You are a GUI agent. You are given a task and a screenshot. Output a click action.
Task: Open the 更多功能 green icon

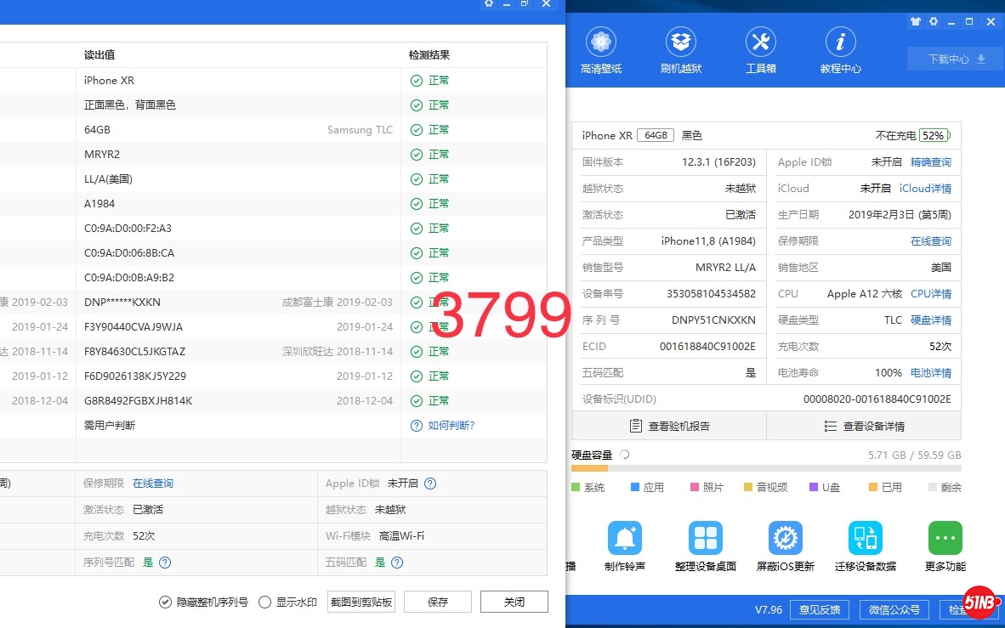coord(945,539)
